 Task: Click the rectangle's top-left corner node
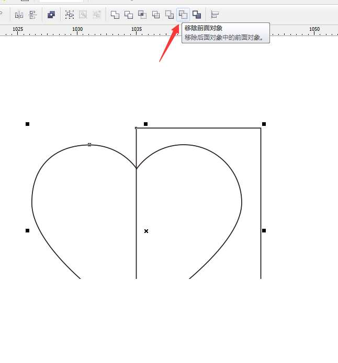(x=136, y=128)
